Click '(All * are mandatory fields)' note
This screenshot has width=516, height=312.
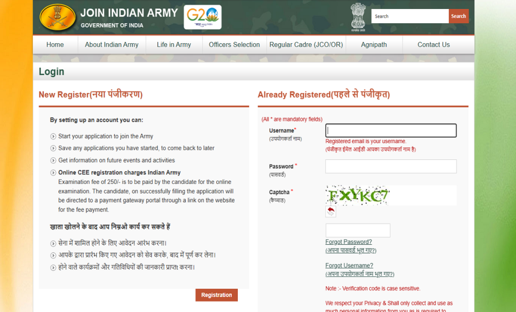click(292, 119)
